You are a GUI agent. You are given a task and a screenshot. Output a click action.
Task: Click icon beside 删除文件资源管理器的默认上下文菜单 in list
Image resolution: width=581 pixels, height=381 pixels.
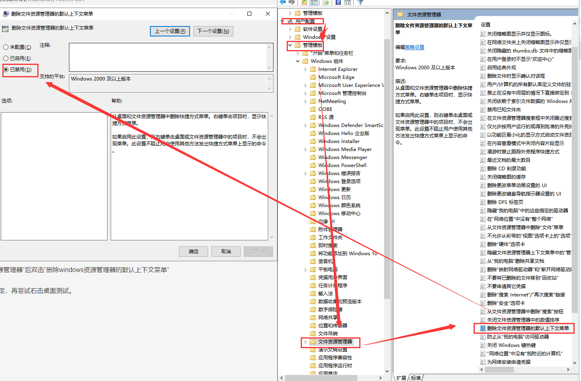[x=483, y=329]
